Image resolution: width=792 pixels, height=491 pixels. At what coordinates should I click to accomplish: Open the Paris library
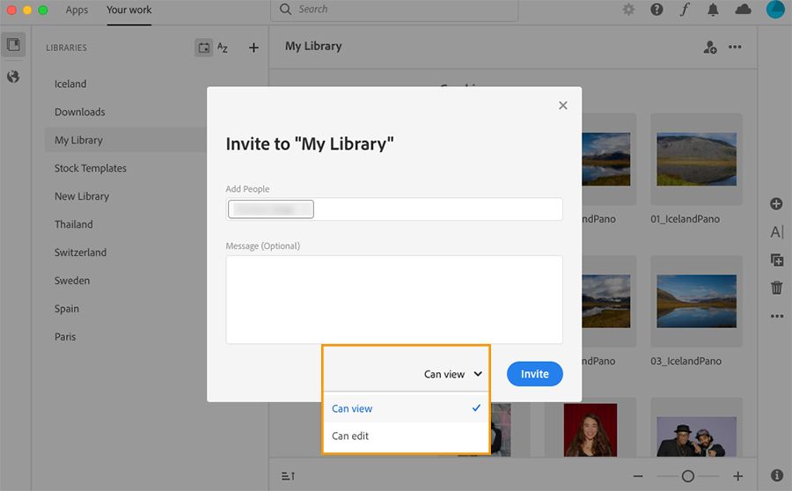(x=65, y=336)
